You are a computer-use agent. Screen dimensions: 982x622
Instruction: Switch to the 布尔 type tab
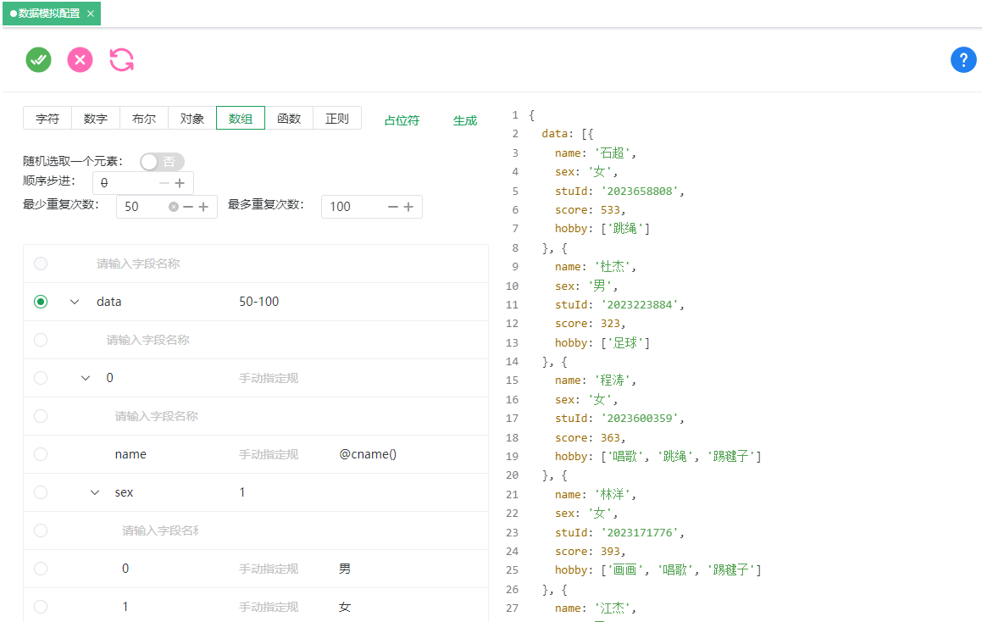tap(144, 119)
